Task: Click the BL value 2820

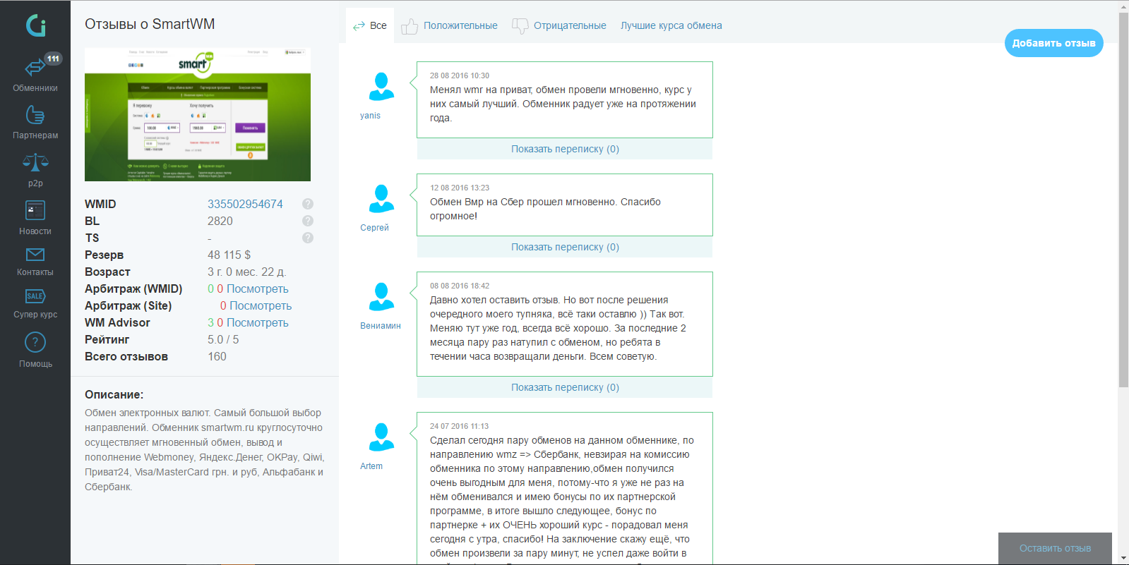Action: coord(220,221)
